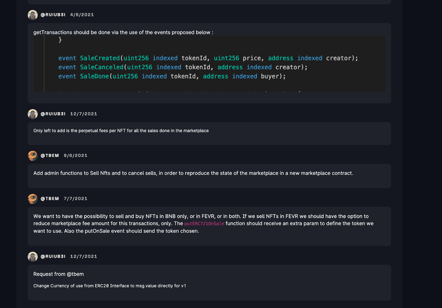Select the 'Only left to add' comment text
The image size is (442, 308).
point(120,130)
